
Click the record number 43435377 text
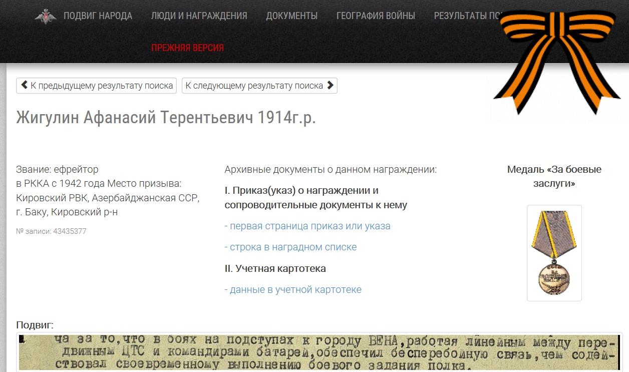51,231
